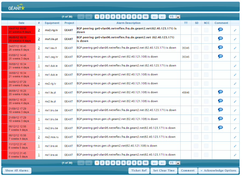Open rows-per-page dropdown in top paginator
The height and width of the screenshot is (177, 242).
click(x=175, y=17)
